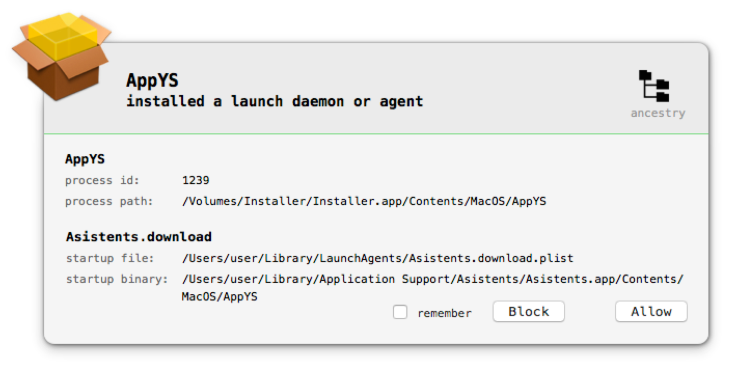The image size is (737, 369).
Task: Open the process ancestry tree icon
Action: (654, 86)
